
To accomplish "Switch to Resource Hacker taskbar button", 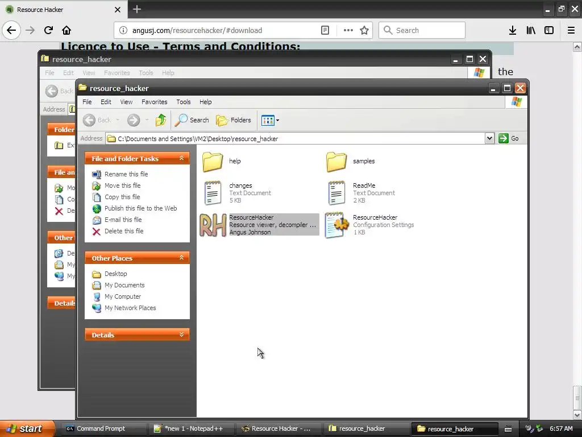I will point(277,428).
